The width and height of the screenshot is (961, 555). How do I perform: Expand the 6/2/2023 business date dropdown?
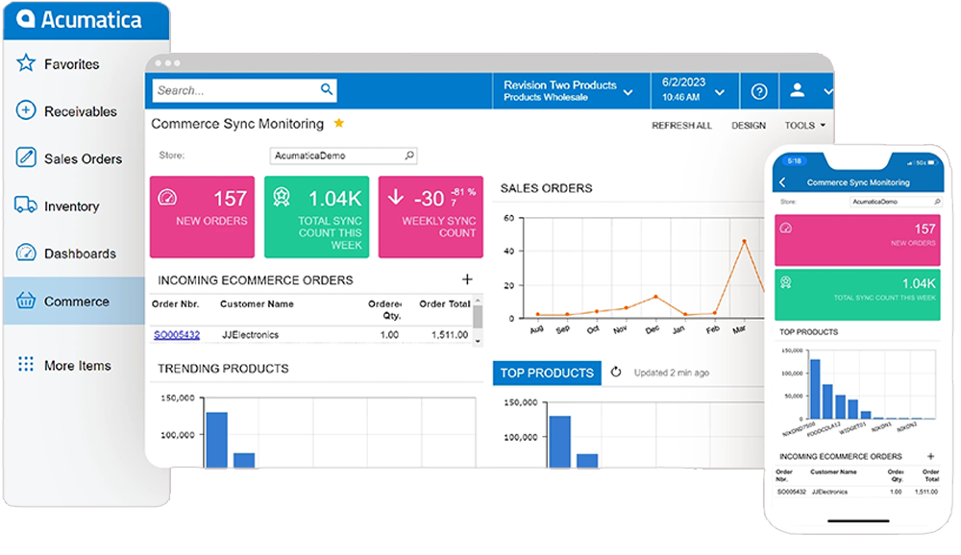point(720,92)
